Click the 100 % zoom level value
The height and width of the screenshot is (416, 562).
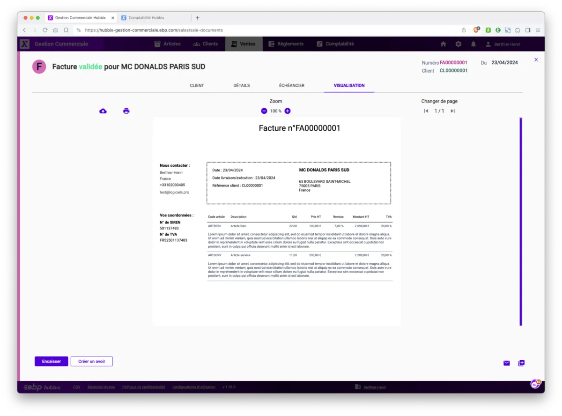(276, 111)
